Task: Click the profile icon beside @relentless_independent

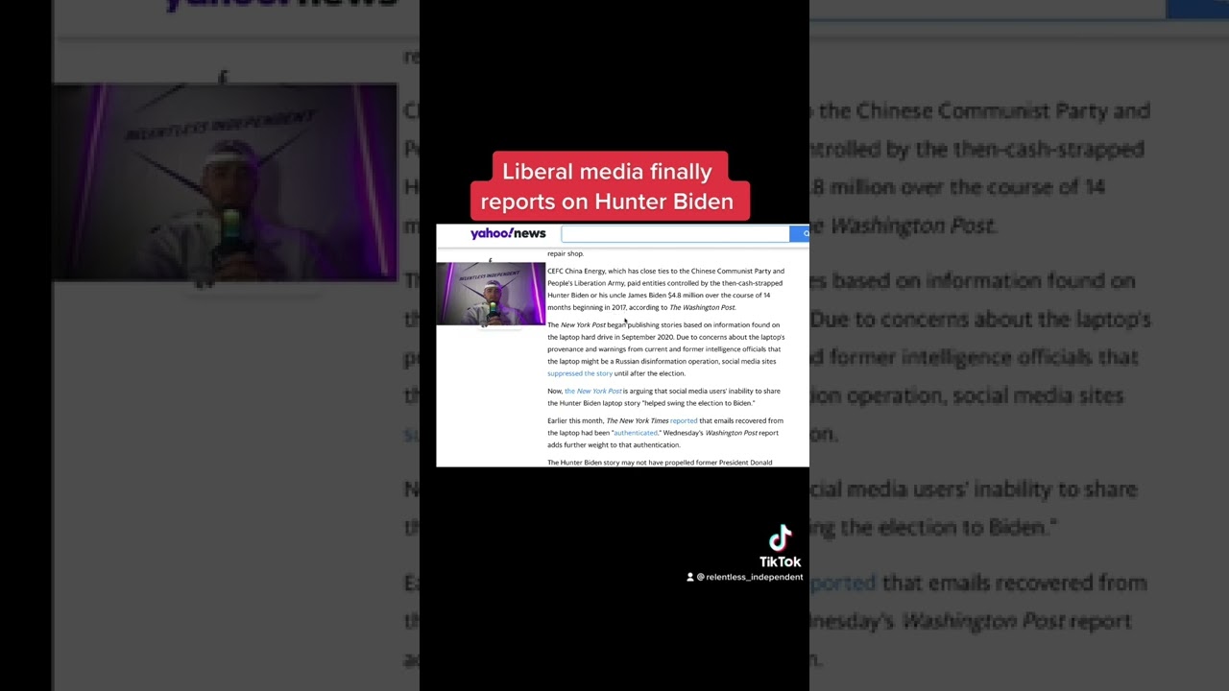Action: pos(690,577)
